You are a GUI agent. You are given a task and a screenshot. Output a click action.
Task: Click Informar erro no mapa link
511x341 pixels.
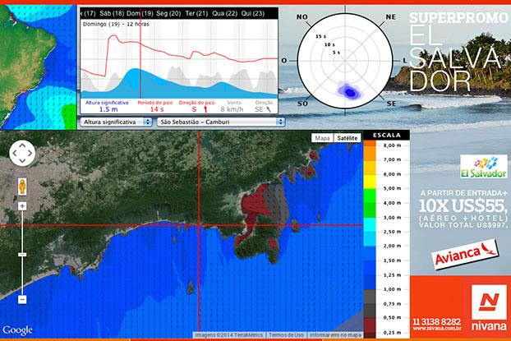(x=335, y=334)
